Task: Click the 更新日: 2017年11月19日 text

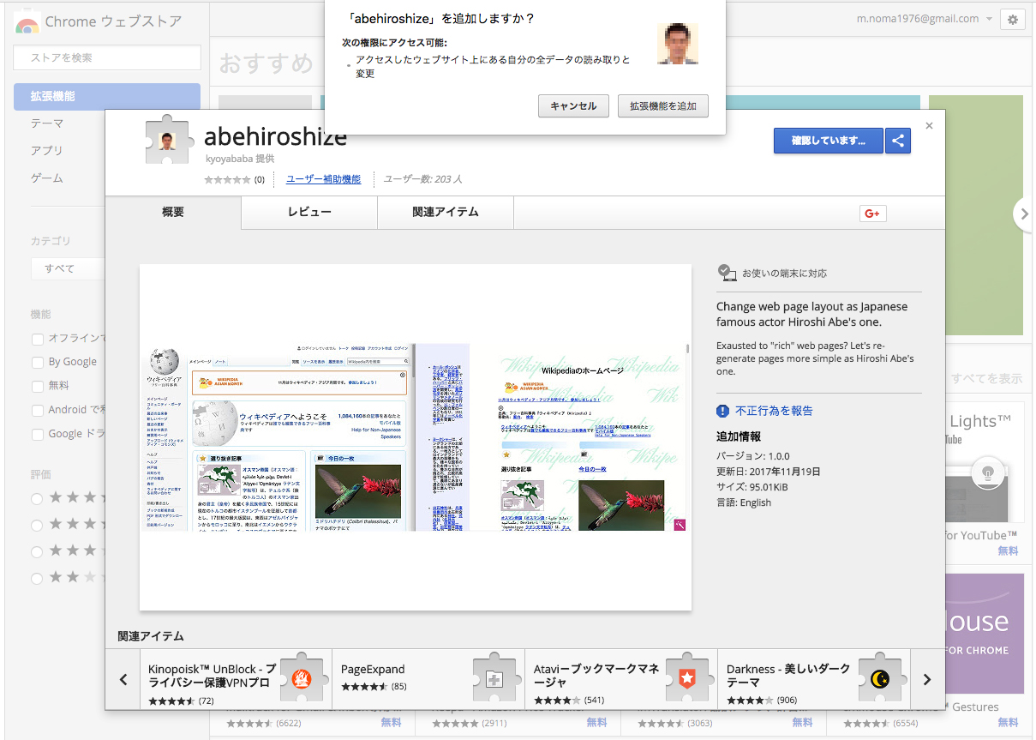Action: [x=769, y=472]
